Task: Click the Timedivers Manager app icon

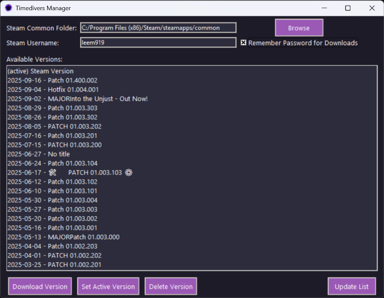Action: [8, 8]
